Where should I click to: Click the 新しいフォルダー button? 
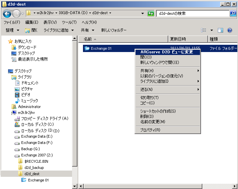[x=114, y=30]
